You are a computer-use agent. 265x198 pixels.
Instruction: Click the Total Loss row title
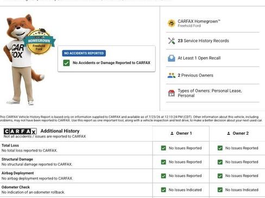10,146
